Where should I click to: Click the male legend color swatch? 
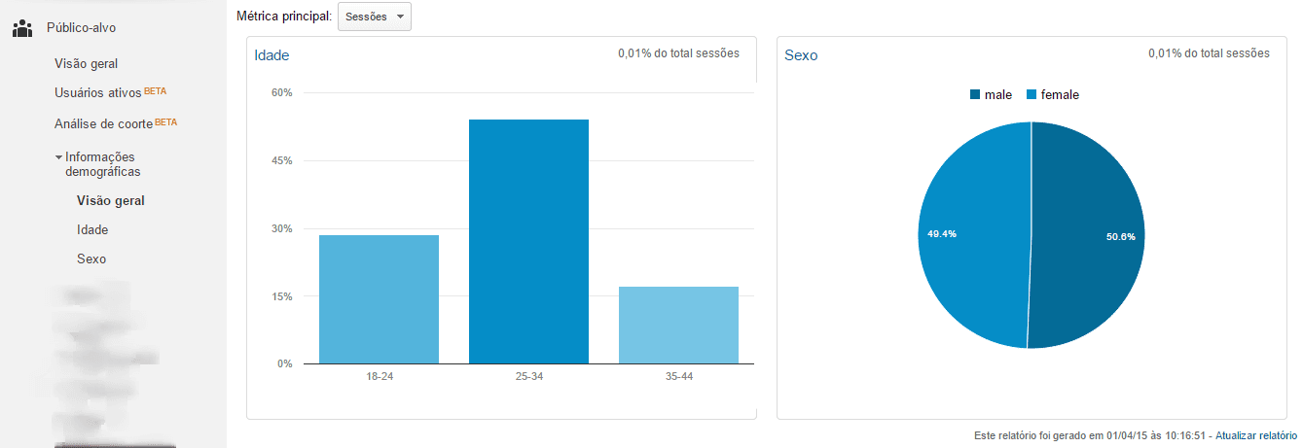pyautogui.click(x=975, y=95)
